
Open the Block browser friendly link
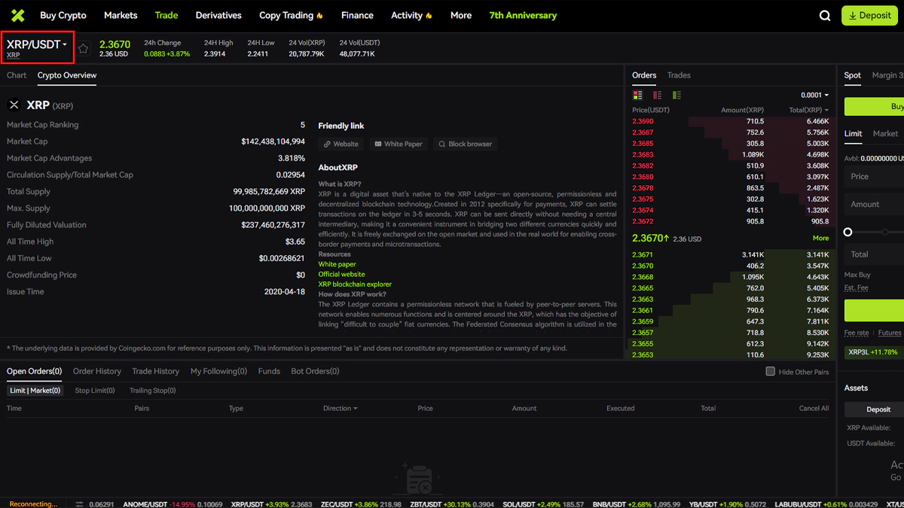[x=466, y=144]
